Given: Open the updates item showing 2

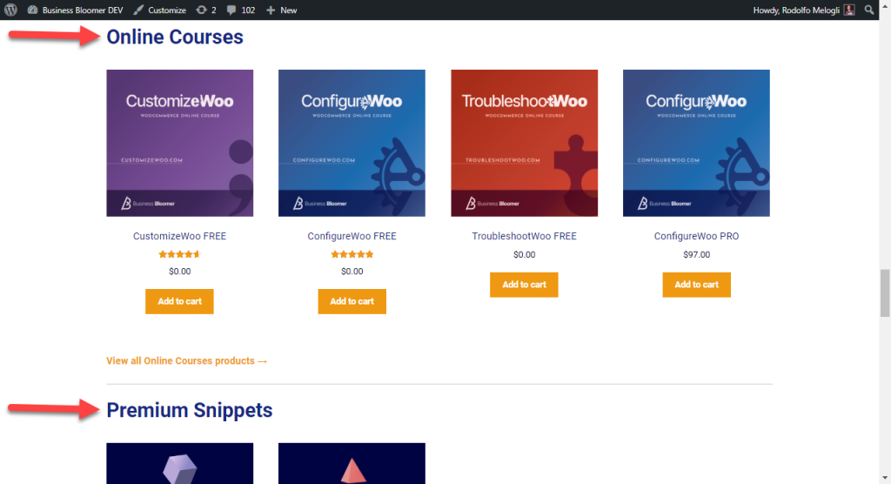Looking at the screenshot, I should [206, 10].
